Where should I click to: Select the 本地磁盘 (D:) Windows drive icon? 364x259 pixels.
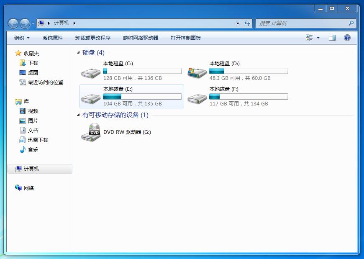tap(197, 73)
